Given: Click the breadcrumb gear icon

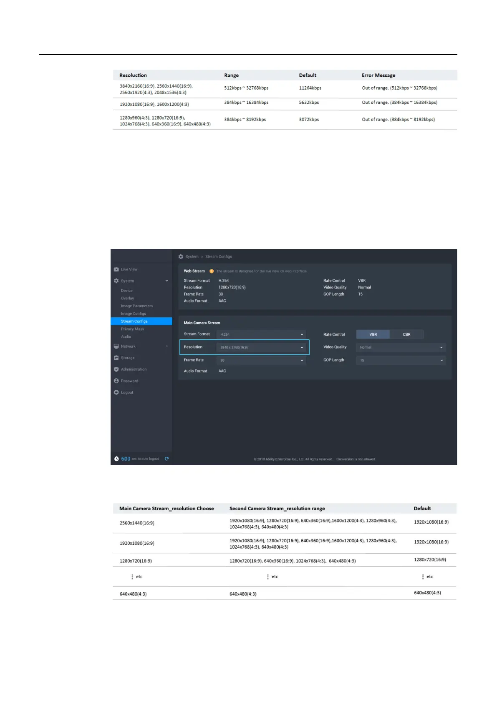Looking at the screenshot, I should [181, 257].
